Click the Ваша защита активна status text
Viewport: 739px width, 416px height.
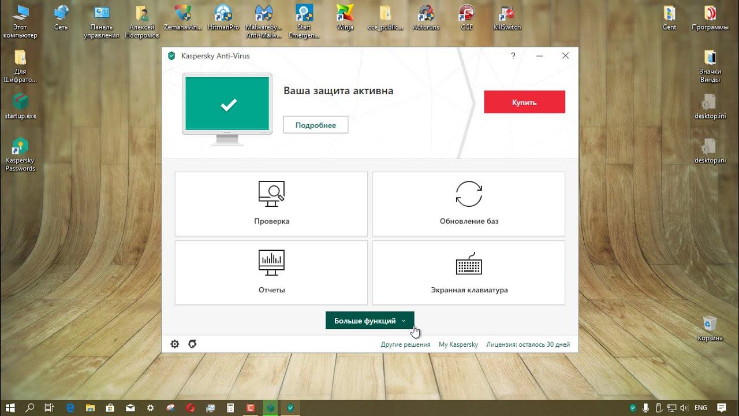pos(338,91)
